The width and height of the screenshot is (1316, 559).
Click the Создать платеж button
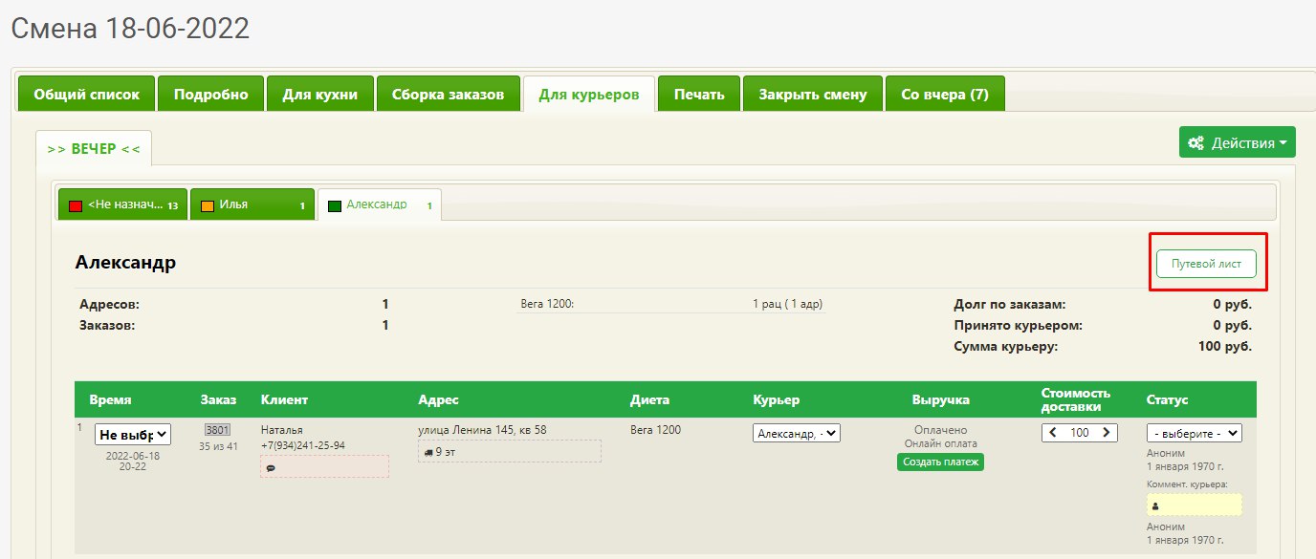940,462
